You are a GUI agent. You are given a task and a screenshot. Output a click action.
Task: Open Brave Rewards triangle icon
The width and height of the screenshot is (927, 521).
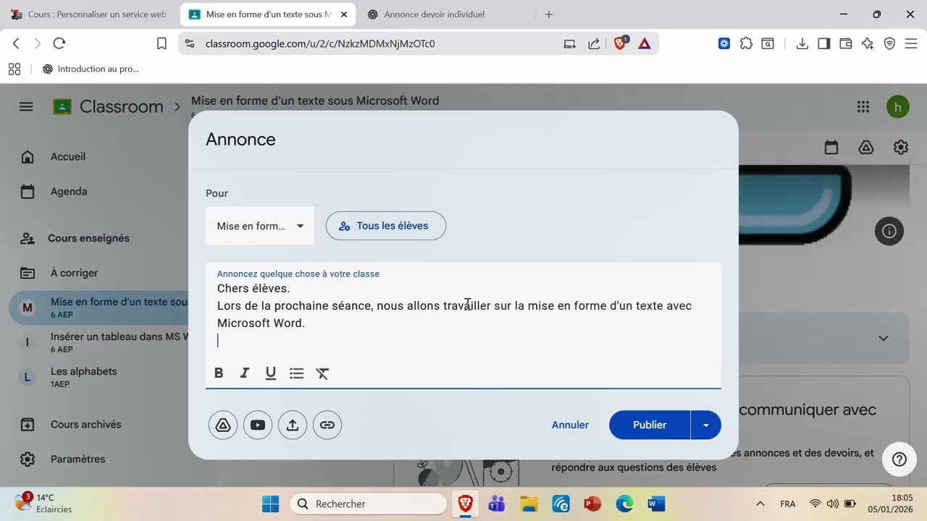pyautogui.click(x=645, y=43)
